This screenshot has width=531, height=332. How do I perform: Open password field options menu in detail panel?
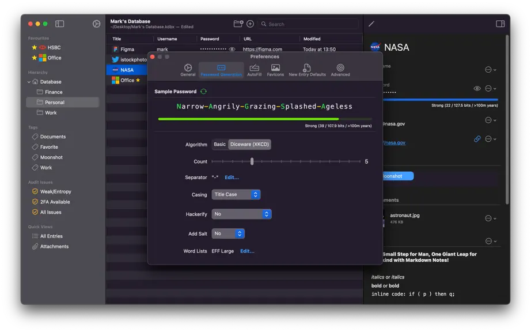(490, 88)
